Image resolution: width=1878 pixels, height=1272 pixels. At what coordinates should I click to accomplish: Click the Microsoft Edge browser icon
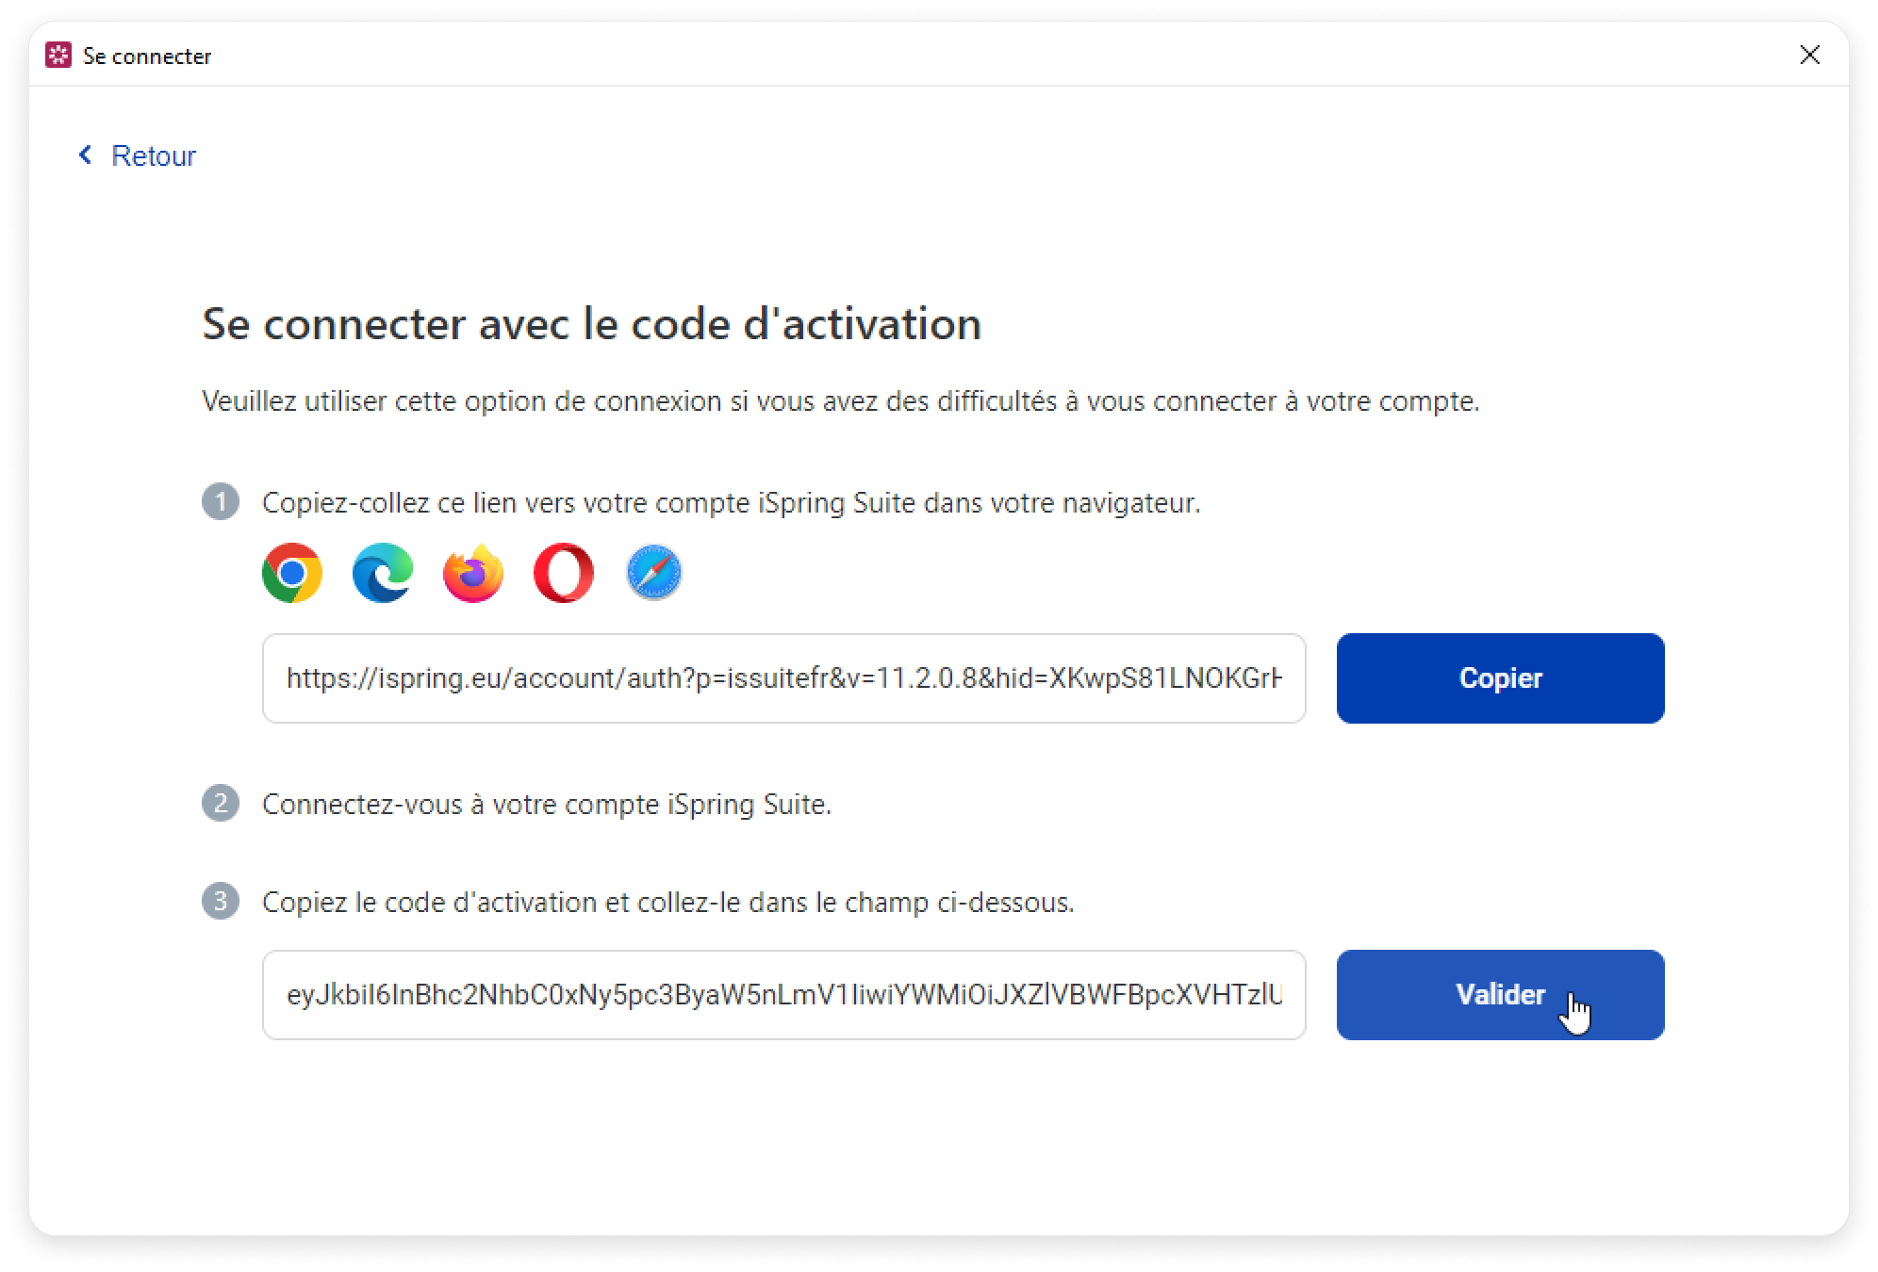[383, 573]
